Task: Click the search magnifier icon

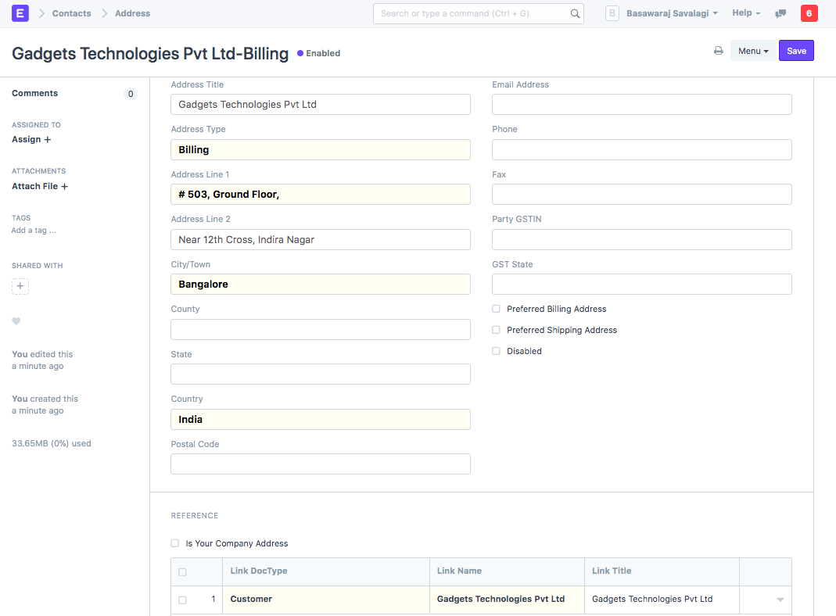Action: coord(575,13)
